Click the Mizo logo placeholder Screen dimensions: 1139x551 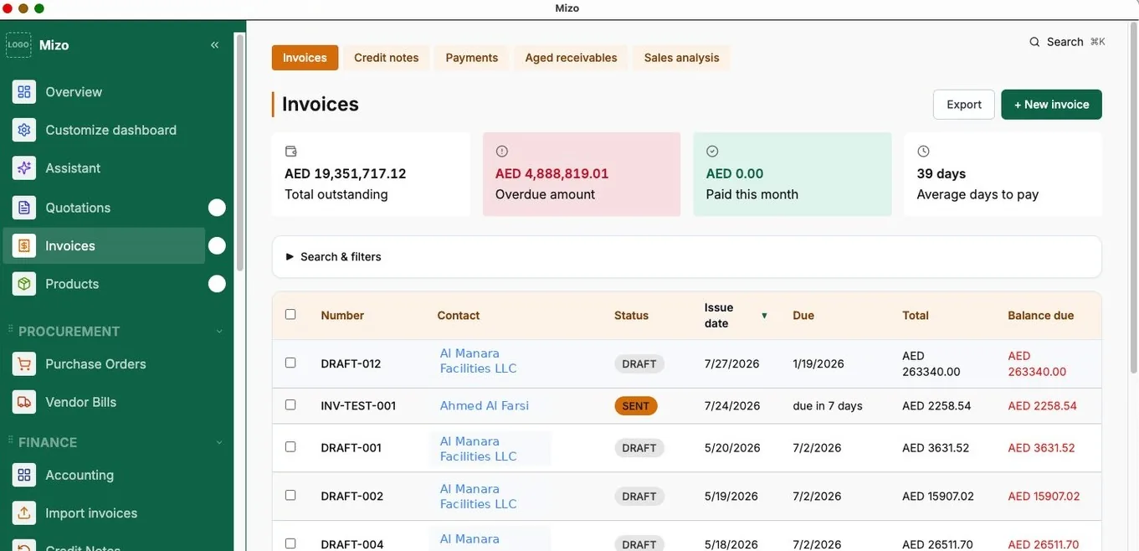click(x=18, y=45)
